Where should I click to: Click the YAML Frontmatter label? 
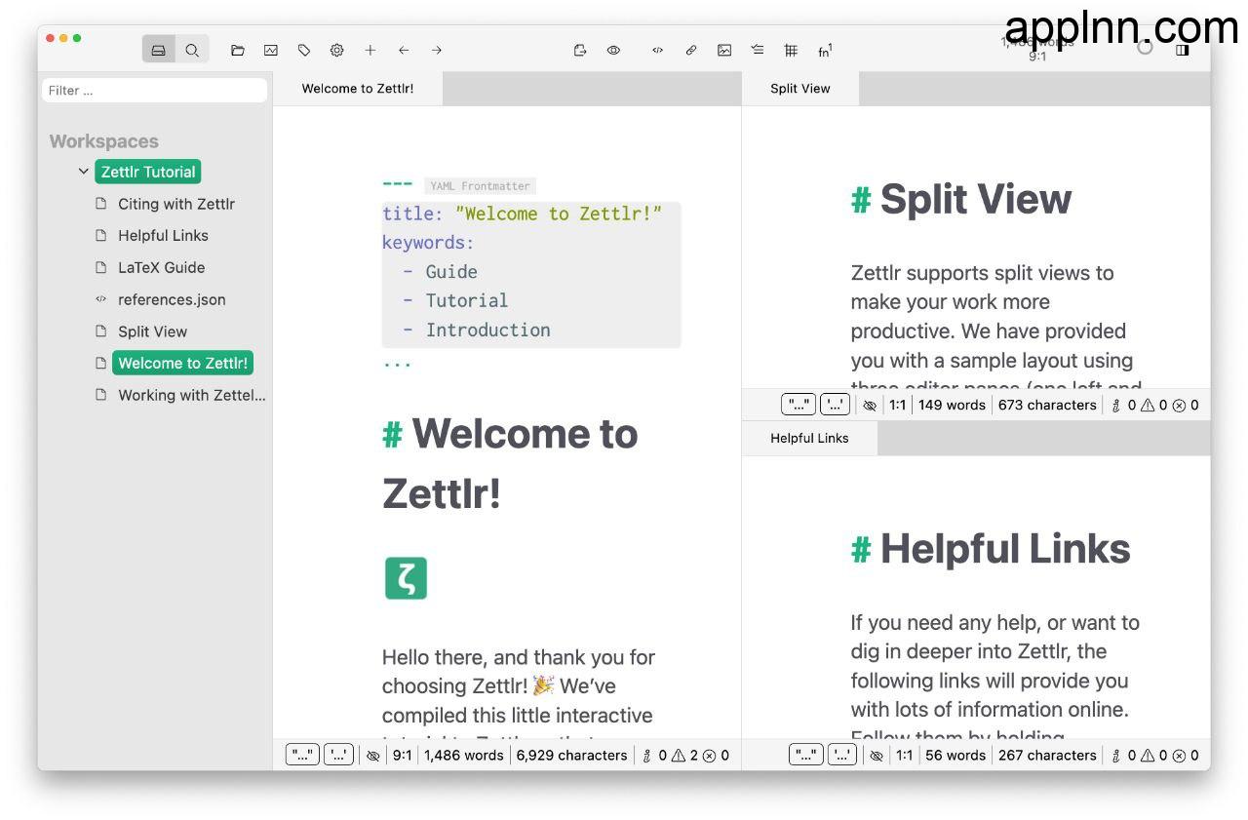481,186
